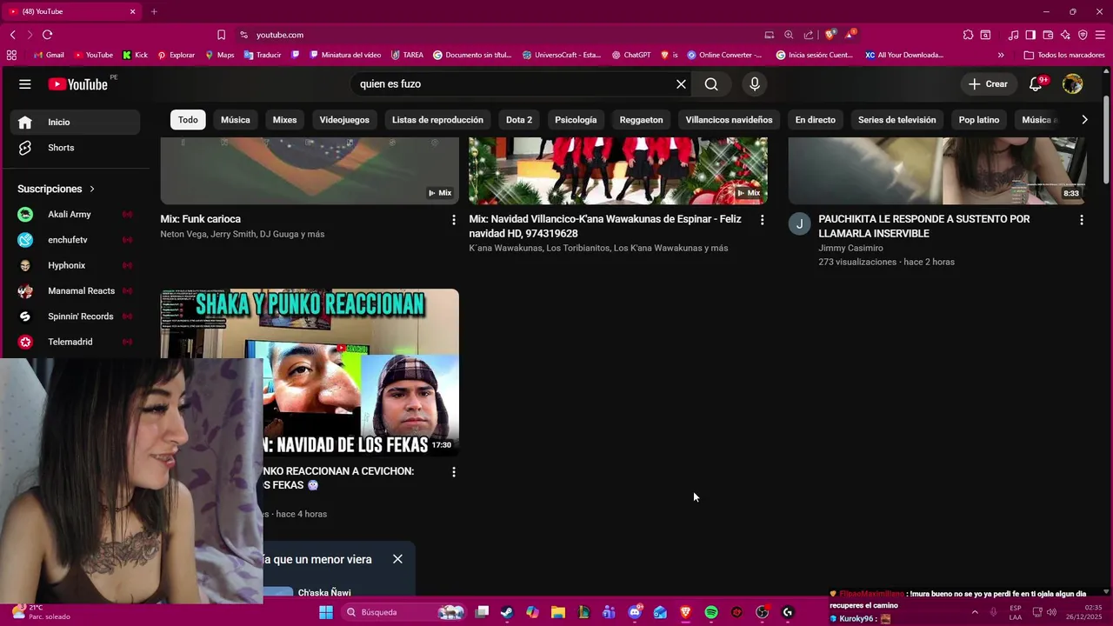
Task: Open File Explorer from the taskbar
Action: coord(558,612)
